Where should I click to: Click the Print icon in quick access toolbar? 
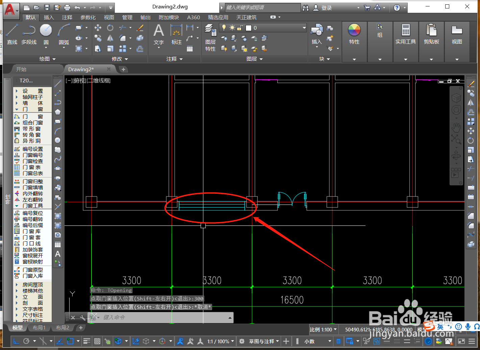click(67, 7)
